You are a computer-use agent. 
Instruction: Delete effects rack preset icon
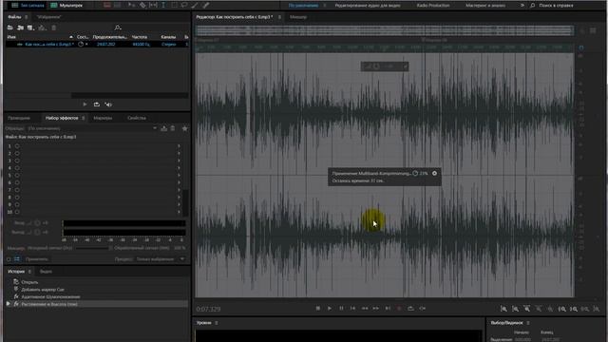pyautogui.click(x=173, y=128)
